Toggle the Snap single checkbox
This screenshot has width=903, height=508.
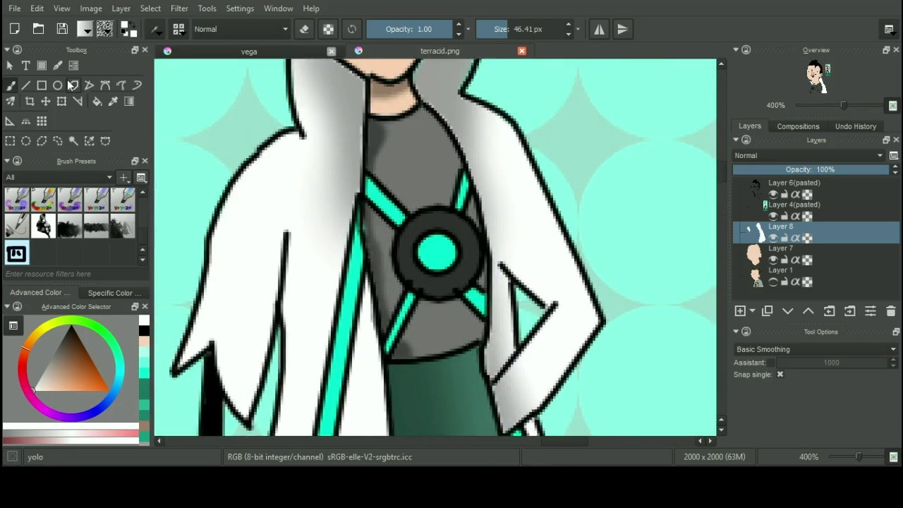coord(780,375)
